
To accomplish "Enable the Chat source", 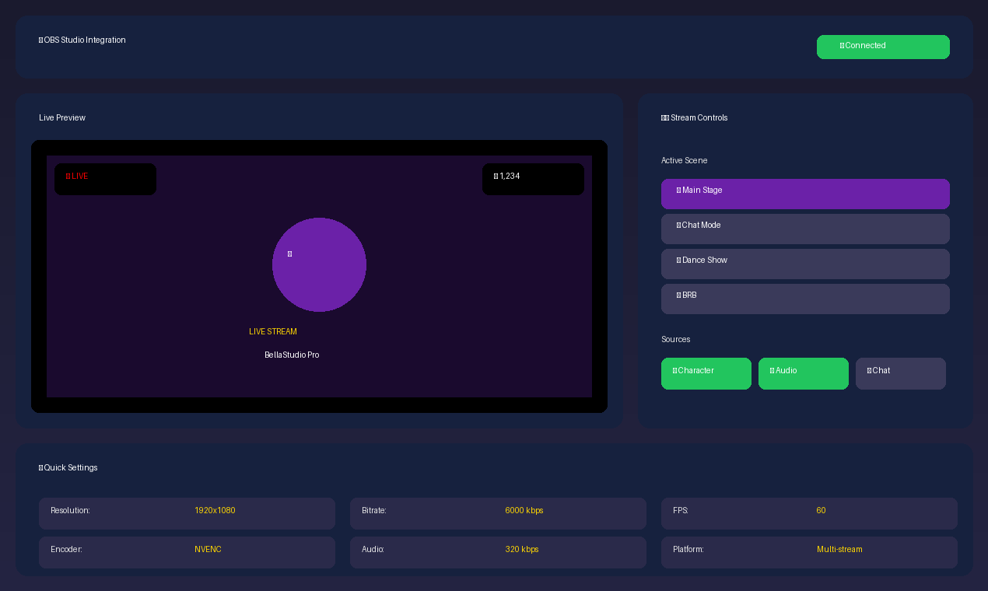I will [x=900, y=373].
